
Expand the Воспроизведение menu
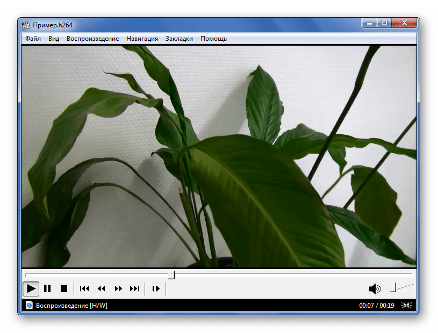coord(92,39)
